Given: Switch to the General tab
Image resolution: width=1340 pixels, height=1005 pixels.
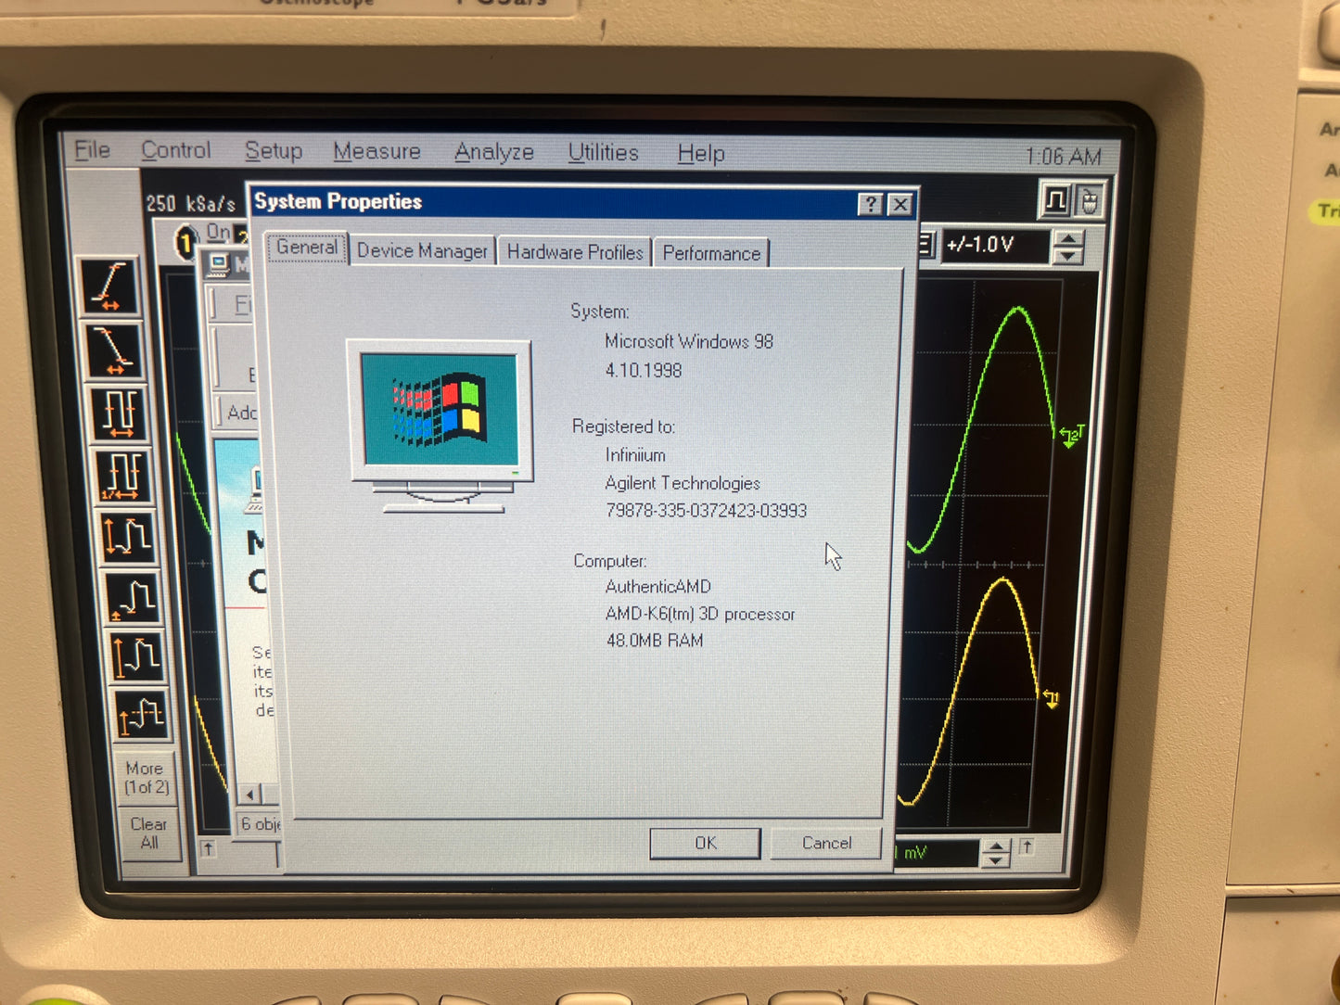Looking at the screenshot, I should pos(307,248).
